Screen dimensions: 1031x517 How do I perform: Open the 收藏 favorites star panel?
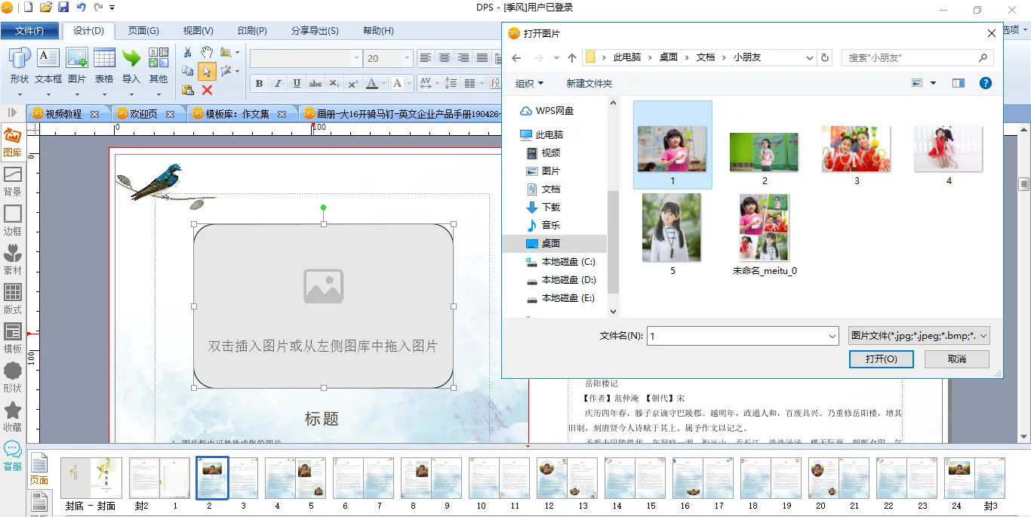click(13, 417)
